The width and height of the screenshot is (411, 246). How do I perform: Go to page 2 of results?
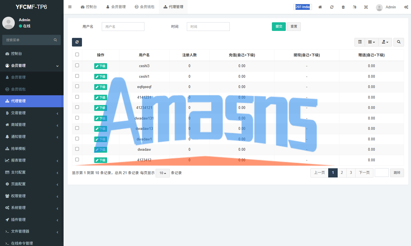click(x=342, y=173)
